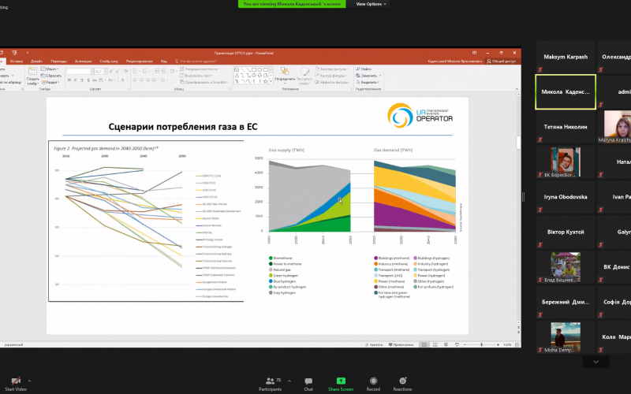Screen dimensions: 631x394
Task: Click Misha Demy... video thumbnail
Action: pos(566,337)
